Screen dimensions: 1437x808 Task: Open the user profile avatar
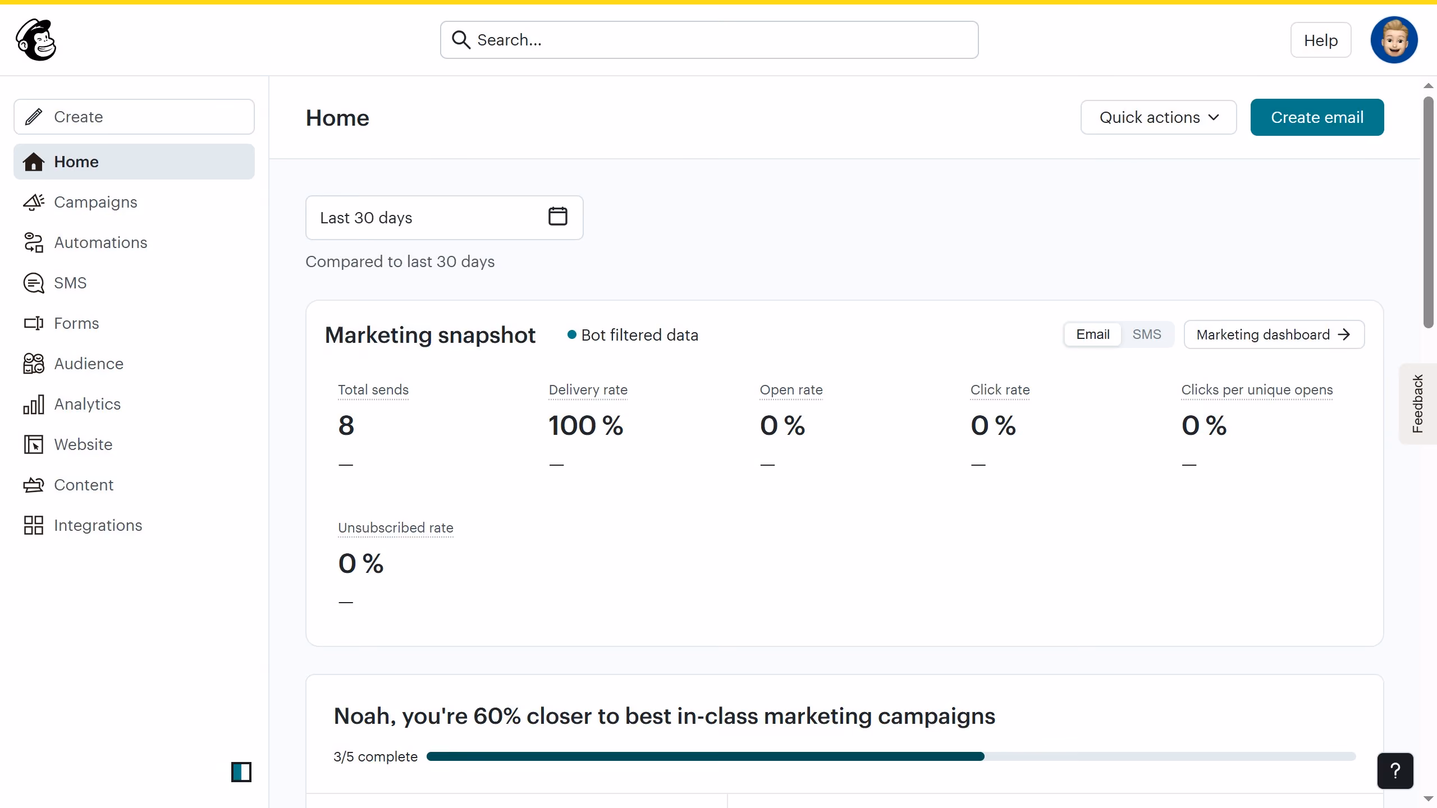[1394, 40]
